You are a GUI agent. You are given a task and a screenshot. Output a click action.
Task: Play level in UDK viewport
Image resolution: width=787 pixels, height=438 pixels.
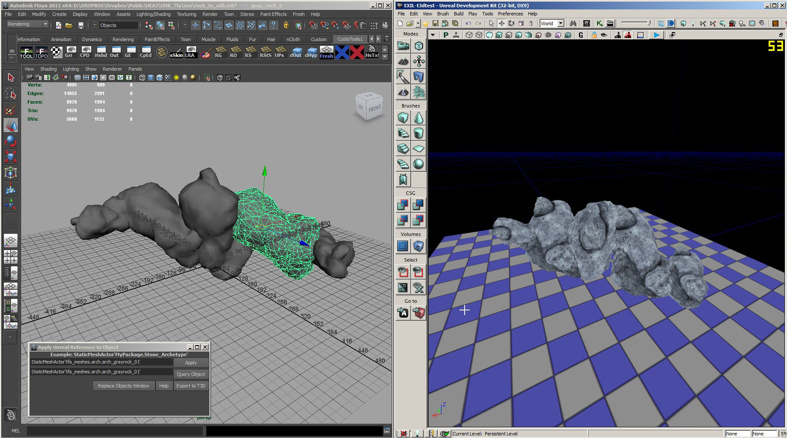[656, 35]
